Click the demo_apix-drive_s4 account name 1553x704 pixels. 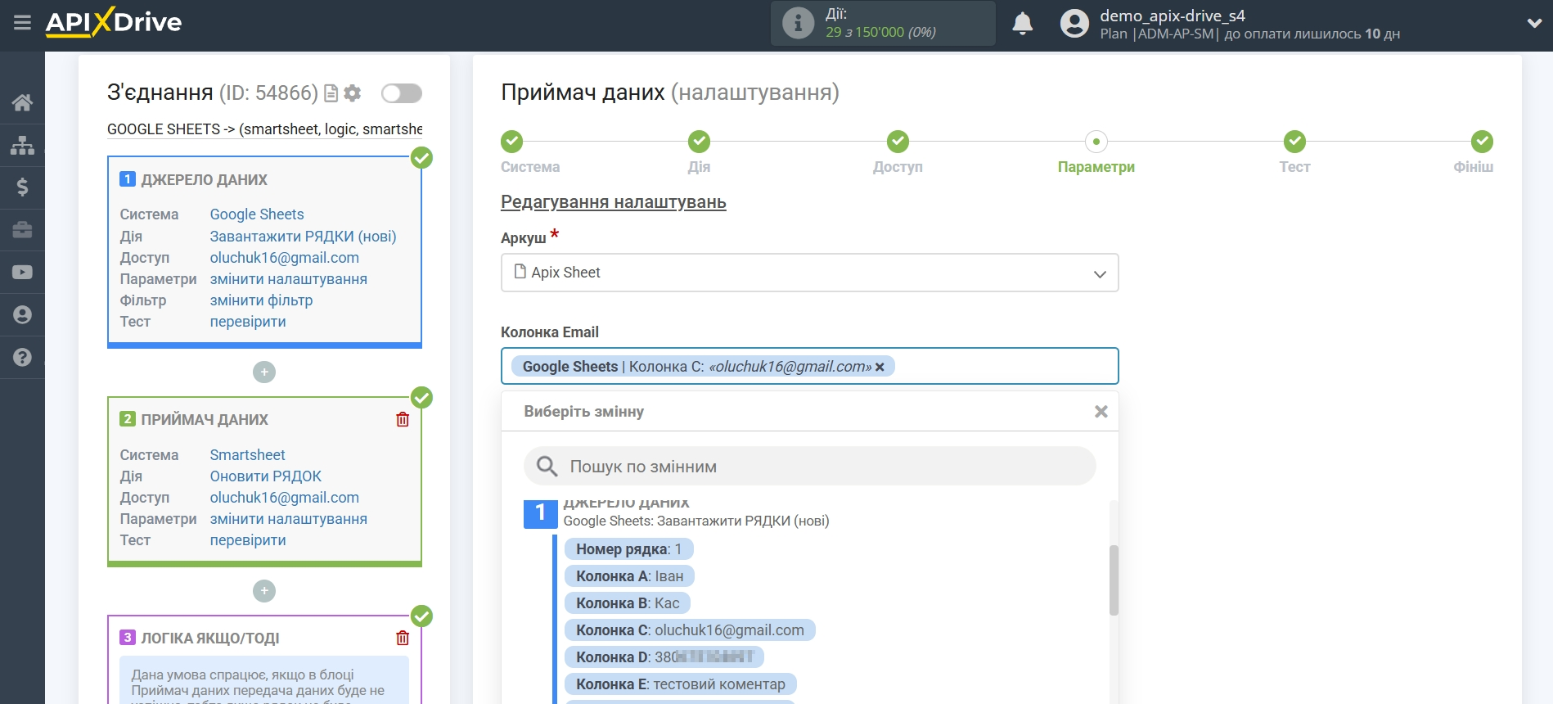[x=1172, y=16]
